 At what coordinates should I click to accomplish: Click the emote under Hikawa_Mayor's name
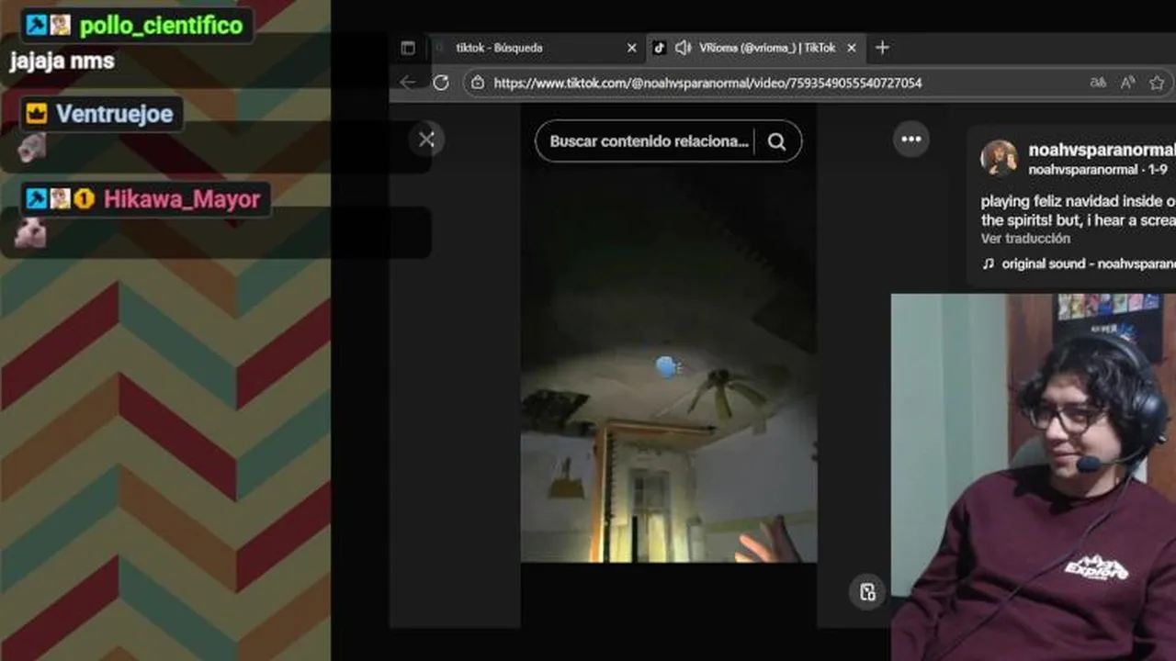(x=30, y=233)
